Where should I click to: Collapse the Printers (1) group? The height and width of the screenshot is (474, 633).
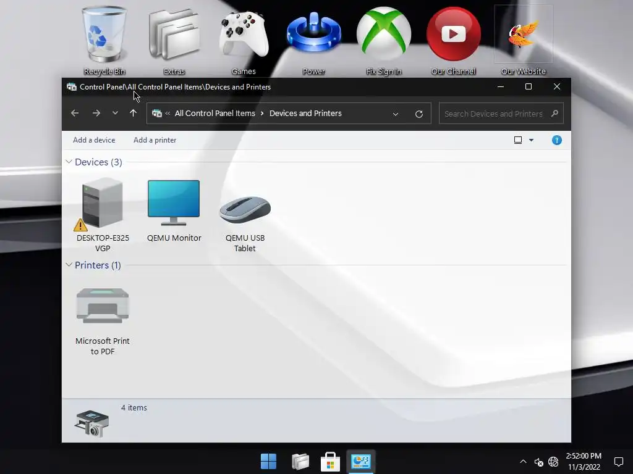click(69, 265)
